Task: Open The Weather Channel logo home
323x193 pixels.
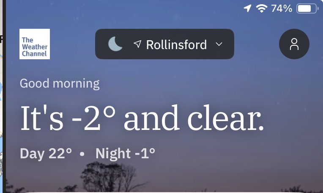Action: coord(35,44)
